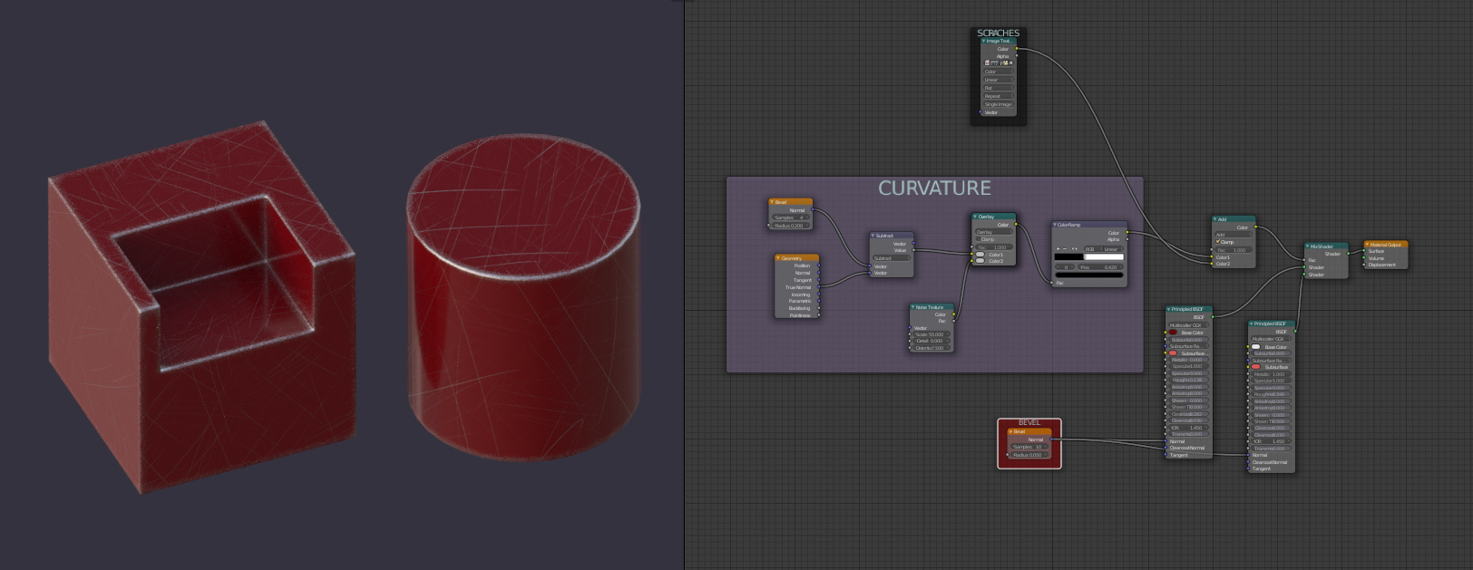This screenshot has height=570, width=1473.
Task: Click the Value output socket on Subtract node
Action: (913, 250)
